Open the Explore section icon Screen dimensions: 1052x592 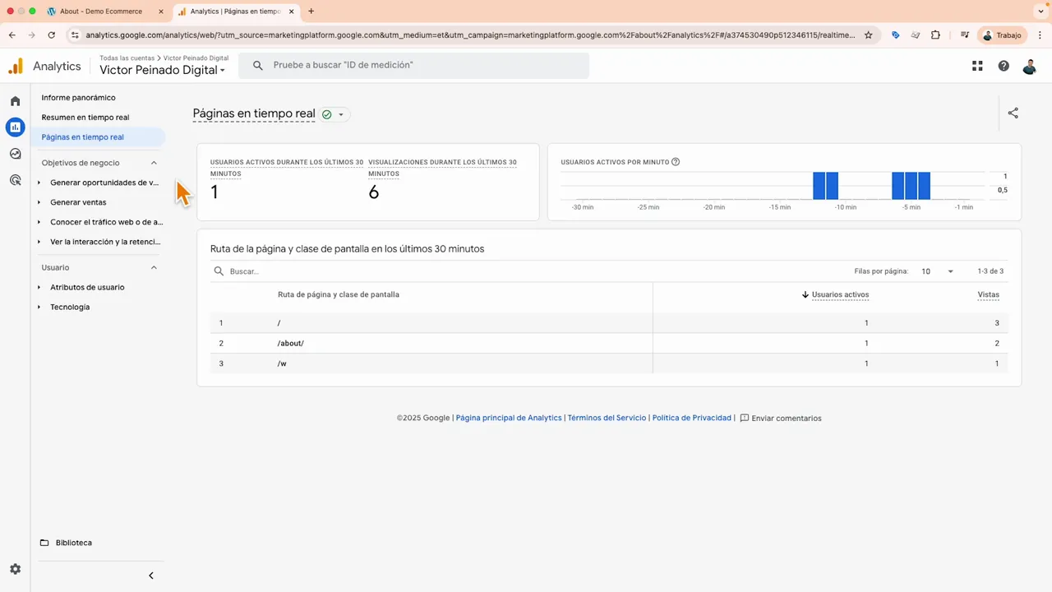(x=15, y=154)
